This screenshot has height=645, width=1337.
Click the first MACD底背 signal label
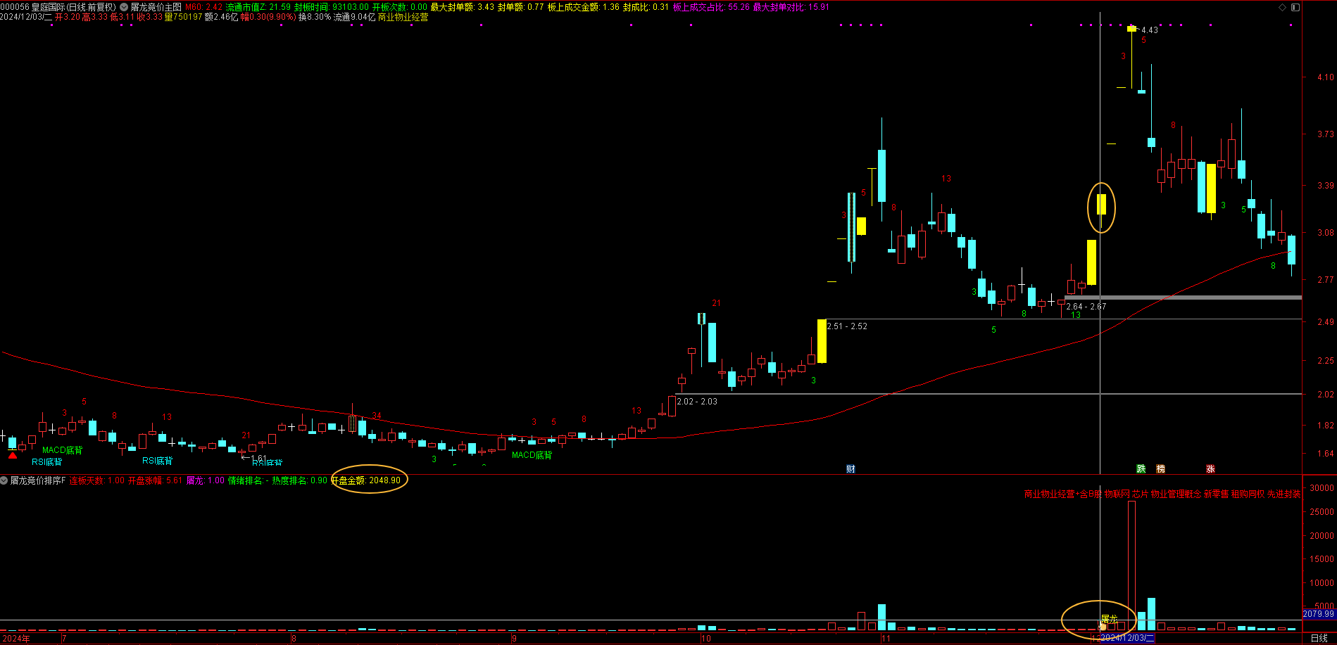click(x=63, y=450)
